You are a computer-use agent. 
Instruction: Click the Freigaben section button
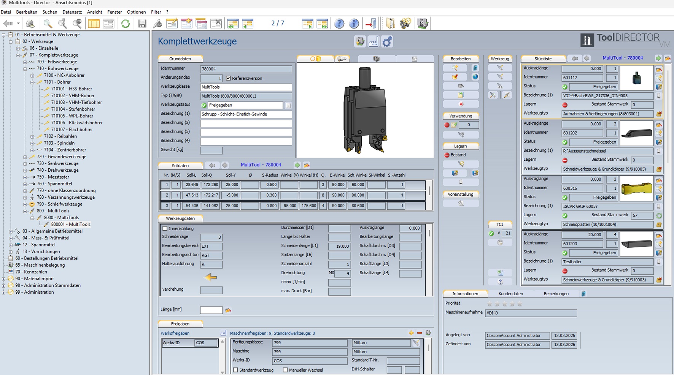(x=180, y=324)
